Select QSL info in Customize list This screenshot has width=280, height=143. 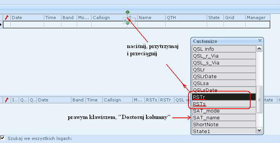click(x=224, y=49)
